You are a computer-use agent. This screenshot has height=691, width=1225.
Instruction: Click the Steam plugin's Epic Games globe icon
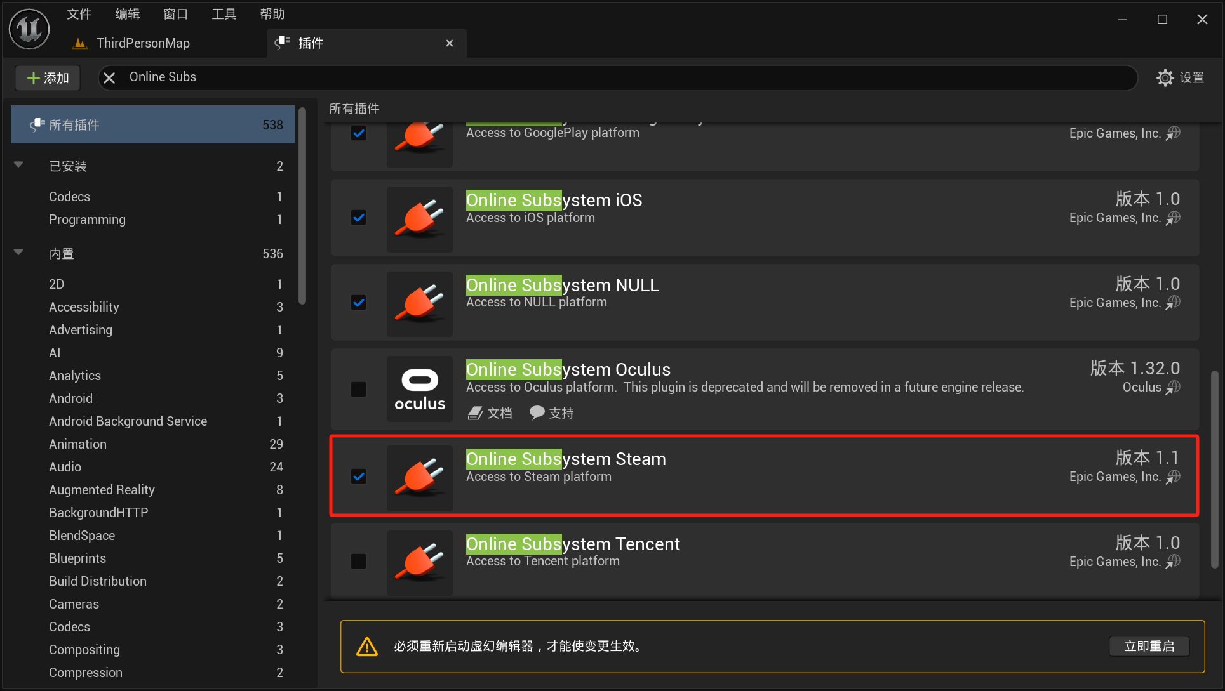pos(1174,477)
